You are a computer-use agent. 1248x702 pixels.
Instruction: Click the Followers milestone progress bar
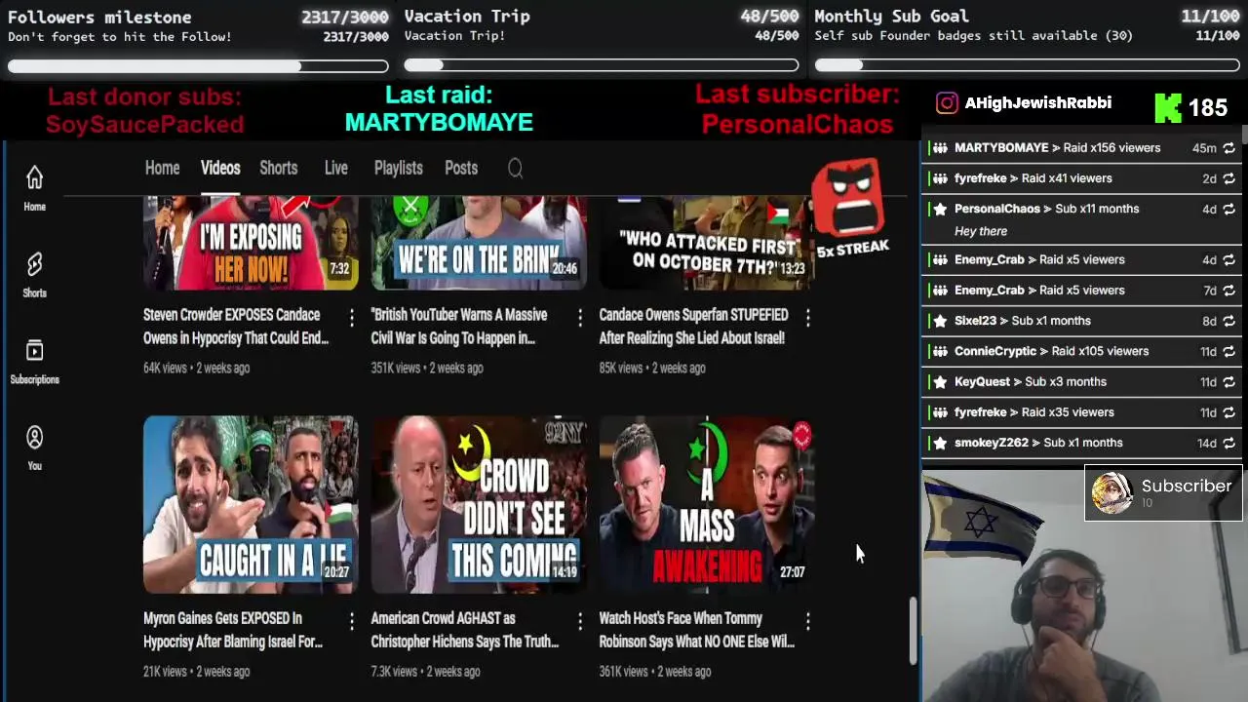tap(198, 66)
